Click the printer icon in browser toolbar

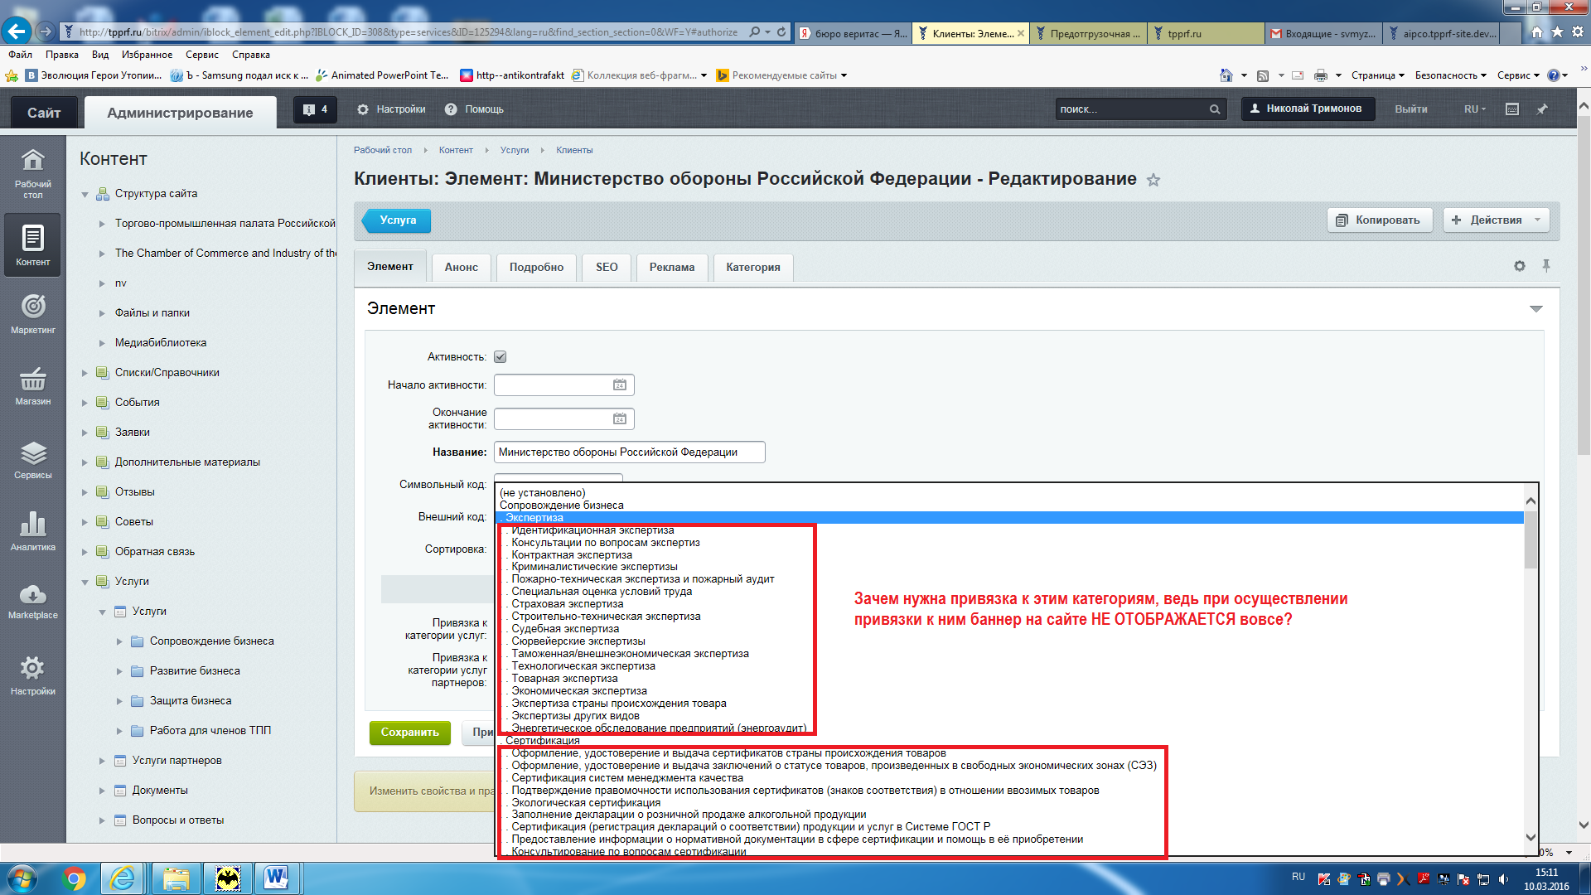[1321, 75]
